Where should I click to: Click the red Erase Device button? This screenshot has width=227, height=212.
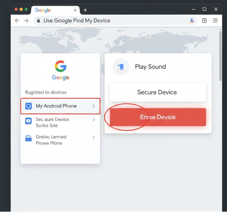158,117
